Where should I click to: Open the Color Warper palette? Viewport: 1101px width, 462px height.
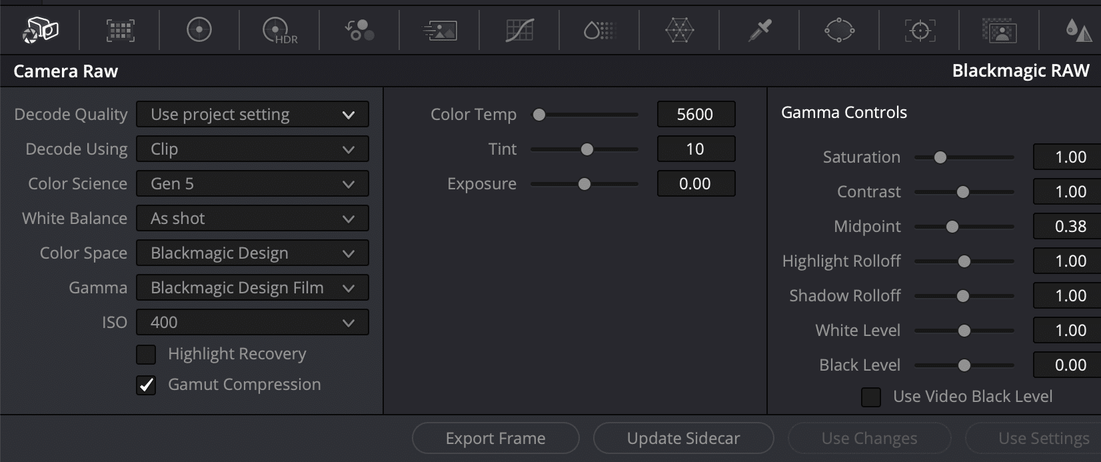click(678, 30)
